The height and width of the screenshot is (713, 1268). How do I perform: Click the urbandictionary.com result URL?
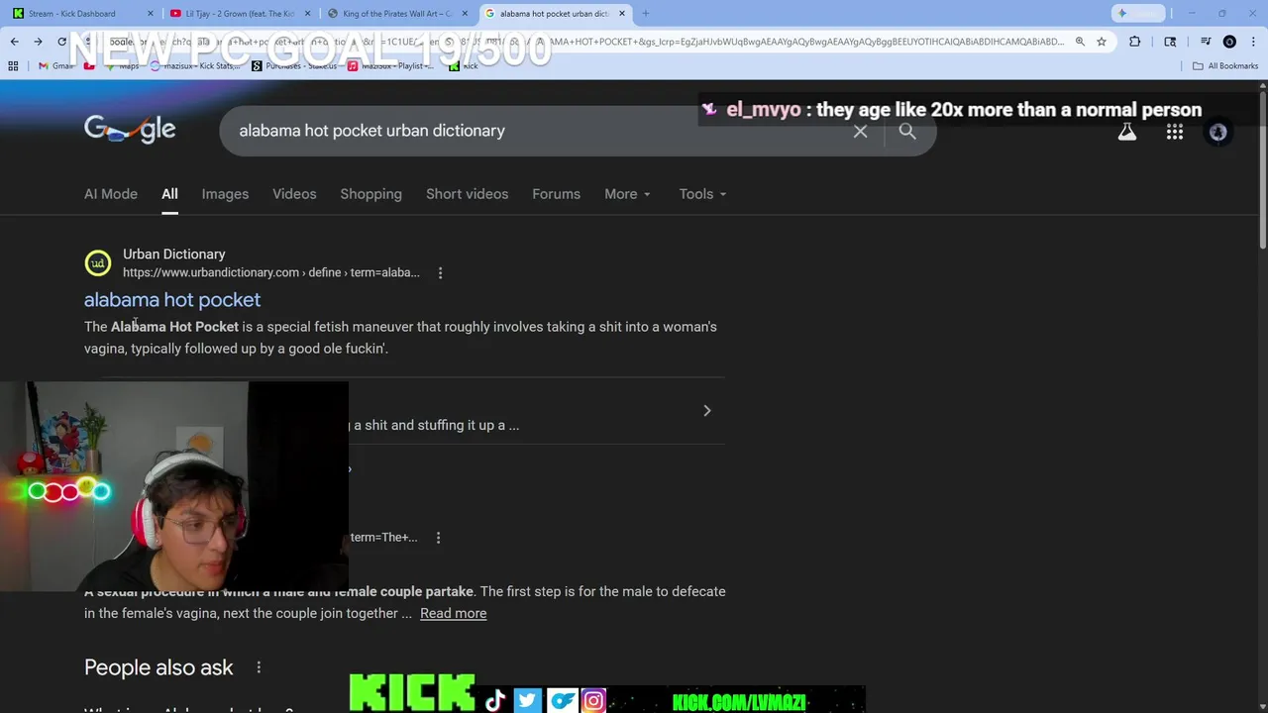pos(271,272)
